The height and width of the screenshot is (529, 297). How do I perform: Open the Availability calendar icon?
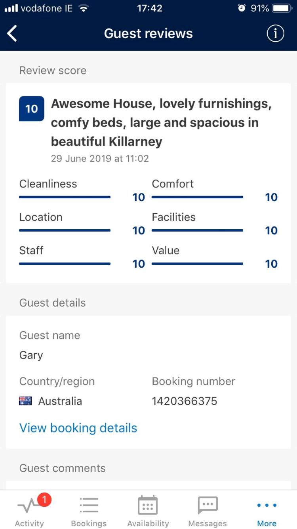(x=148, y=505)
